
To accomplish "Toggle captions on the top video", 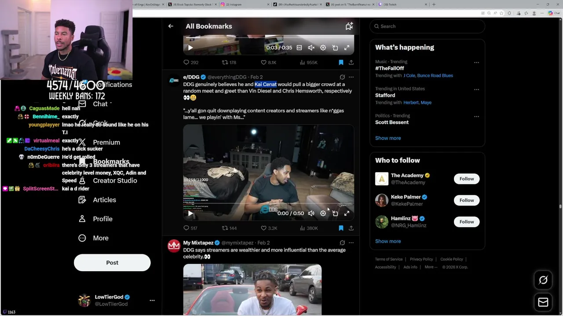I will point(299,47).
